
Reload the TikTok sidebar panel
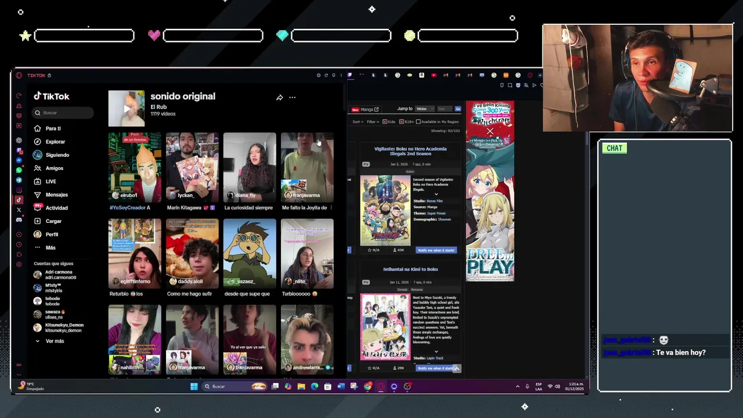click(x=326, y=75)
